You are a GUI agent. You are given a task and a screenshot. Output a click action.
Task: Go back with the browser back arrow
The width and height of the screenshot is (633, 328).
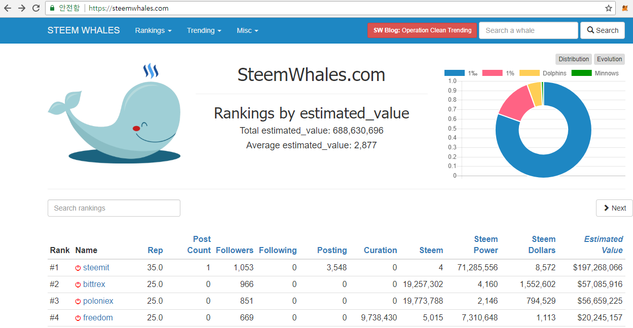8,8
